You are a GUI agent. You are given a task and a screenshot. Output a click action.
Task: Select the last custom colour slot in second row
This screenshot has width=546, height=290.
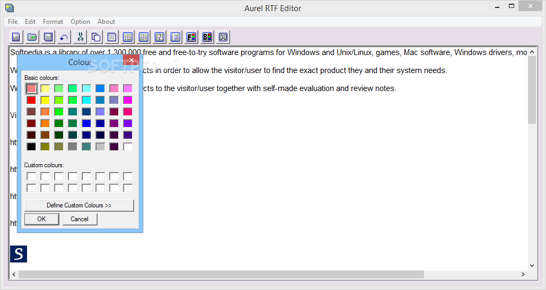click(x=128, y=188)
